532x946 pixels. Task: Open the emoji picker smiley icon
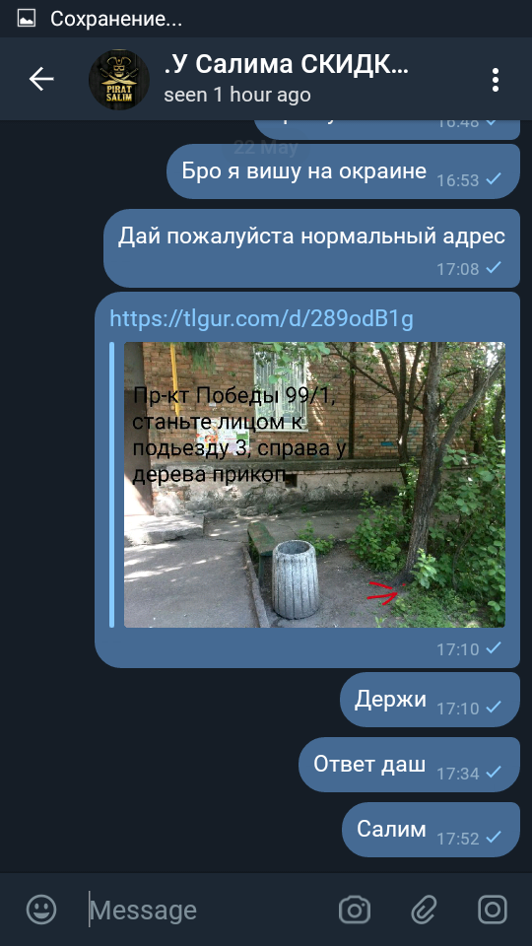pos(41,910)
